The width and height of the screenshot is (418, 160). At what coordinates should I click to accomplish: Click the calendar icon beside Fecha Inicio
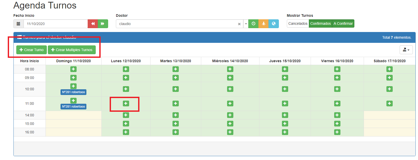pos(18,24)
